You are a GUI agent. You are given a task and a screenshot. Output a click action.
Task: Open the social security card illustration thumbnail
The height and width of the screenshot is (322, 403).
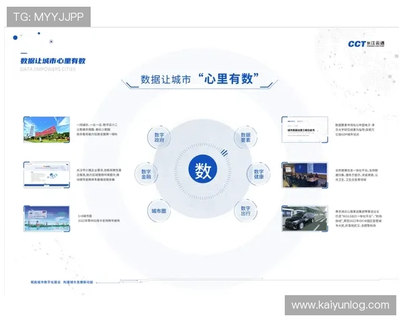pos(46,219)
